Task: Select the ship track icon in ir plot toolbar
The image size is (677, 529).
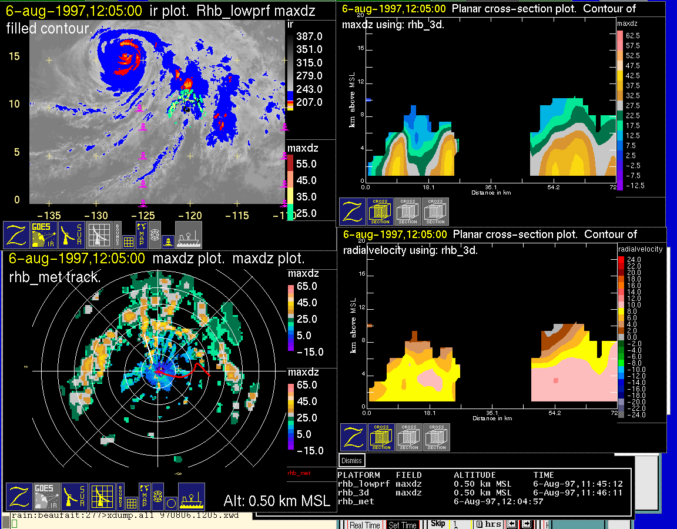Action: coord(189,235)
